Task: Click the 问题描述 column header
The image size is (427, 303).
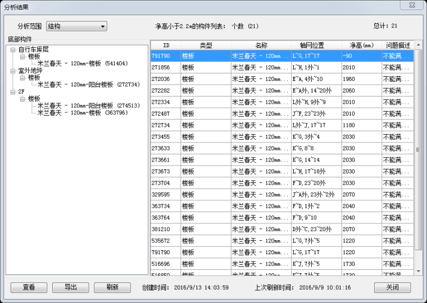Action: point(398,45)
